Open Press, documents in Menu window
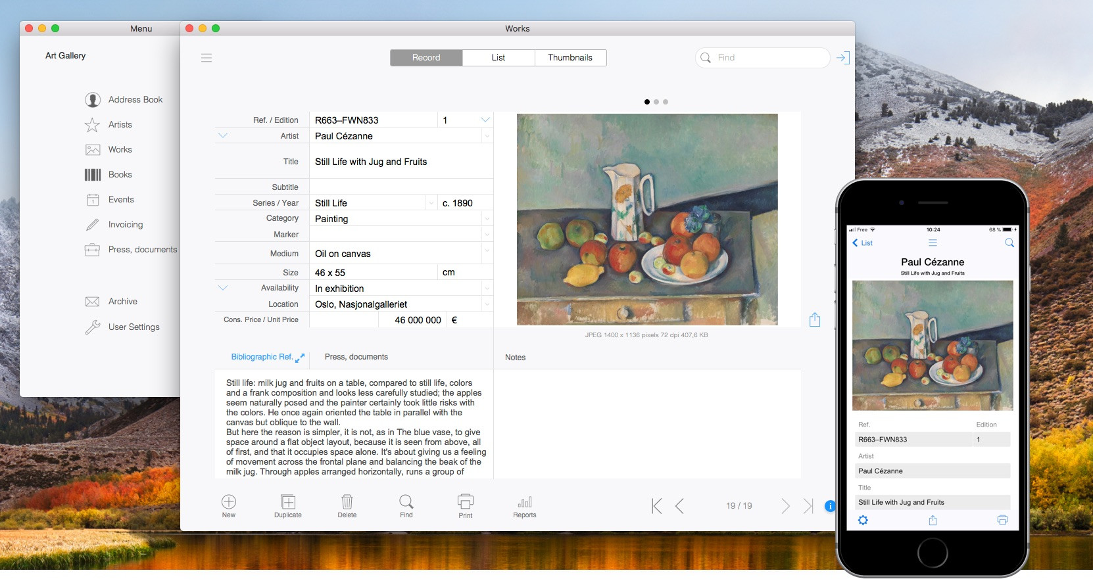This screenshot has height=581, width=1093. 131,249
